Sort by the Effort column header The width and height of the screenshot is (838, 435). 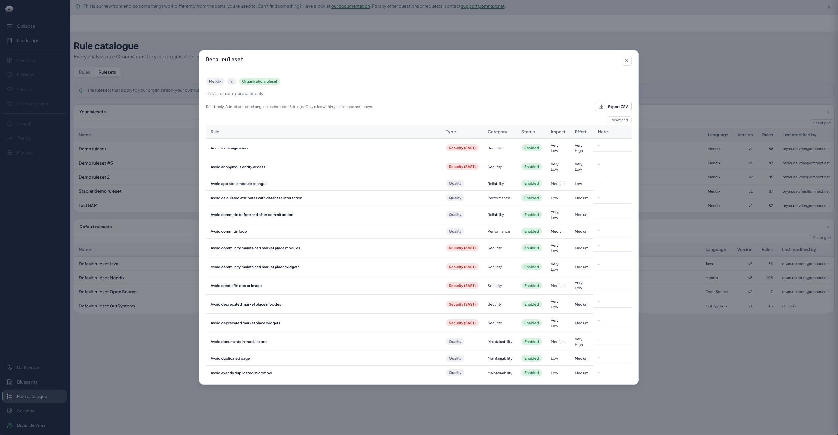(581, 132)
